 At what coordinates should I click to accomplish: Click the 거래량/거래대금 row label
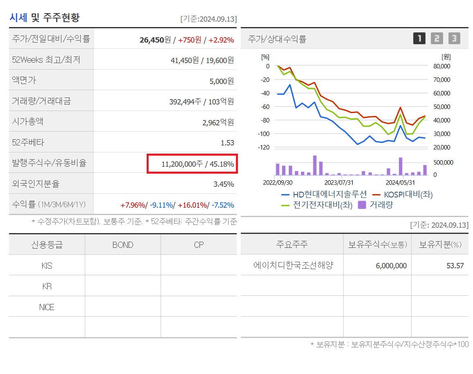[x=41, y=101]
